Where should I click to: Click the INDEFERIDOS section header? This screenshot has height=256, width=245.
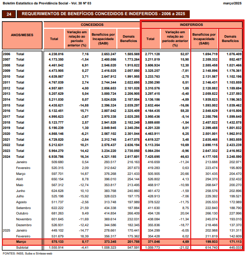(191, 24)
